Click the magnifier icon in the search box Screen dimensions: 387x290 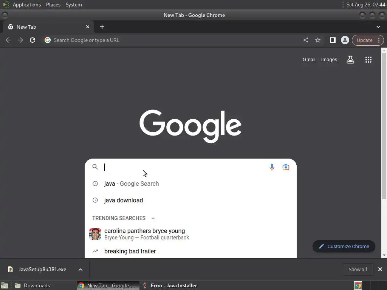point(95,167)
